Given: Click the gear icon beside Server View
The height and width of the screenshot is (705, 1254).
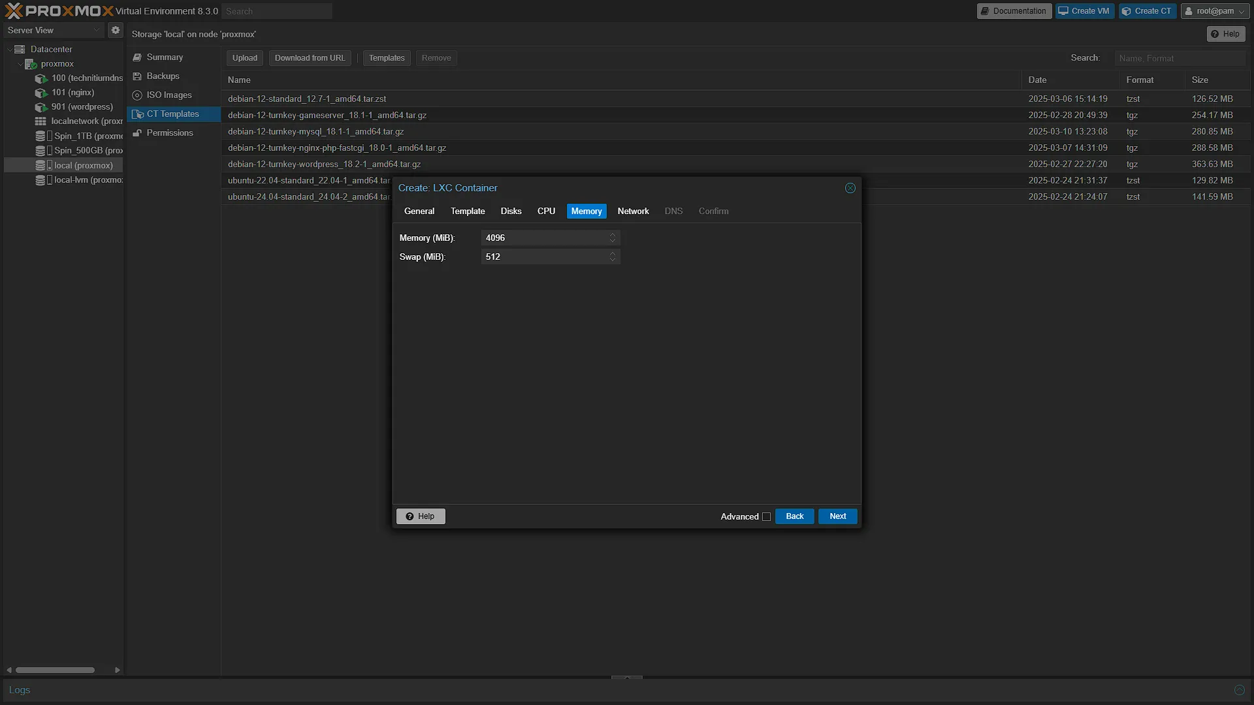Looking at the screenshot, I should pos(116,30).
